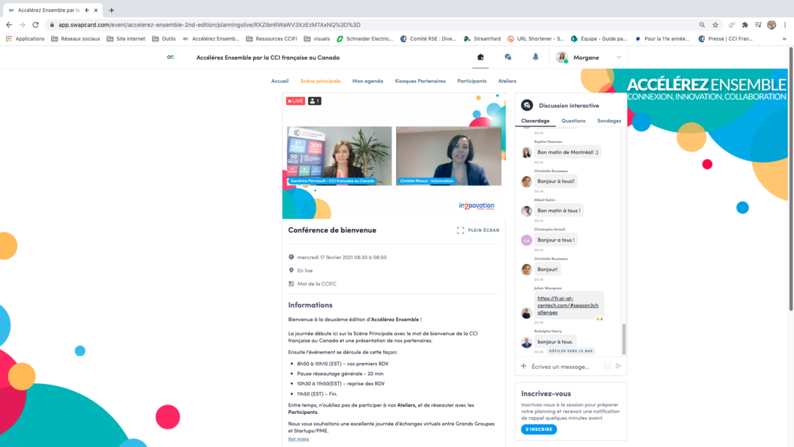The height and width of the screenshot is (447, 794).
Task: Expand the Morgane profile dropdown
Action: (619, 58)
